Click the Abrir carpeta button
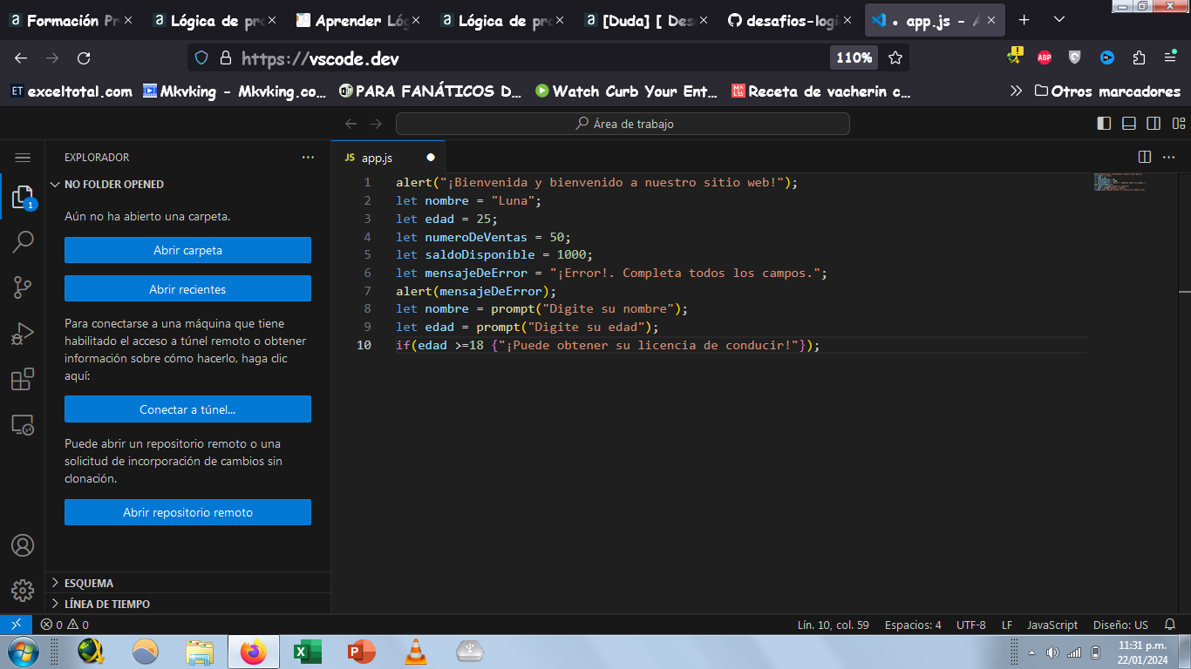The width and height of the screenshot is (1191, 669). (187, 250)
